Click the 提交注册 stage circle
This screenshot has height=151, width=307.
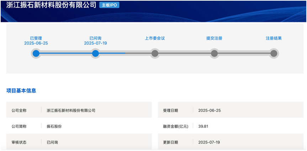215,53
